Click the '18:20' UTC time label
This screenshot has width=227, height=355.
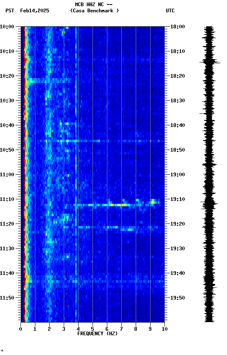click(178, 76)
